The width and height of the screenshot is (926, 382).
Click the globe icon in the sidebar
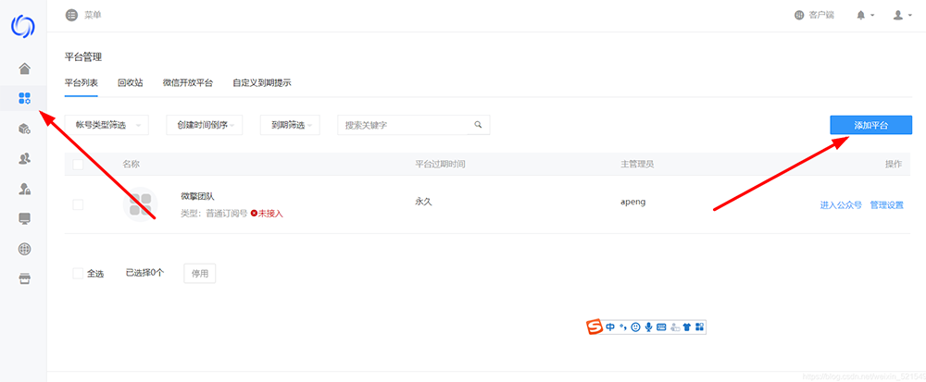[x=24, y=249]
